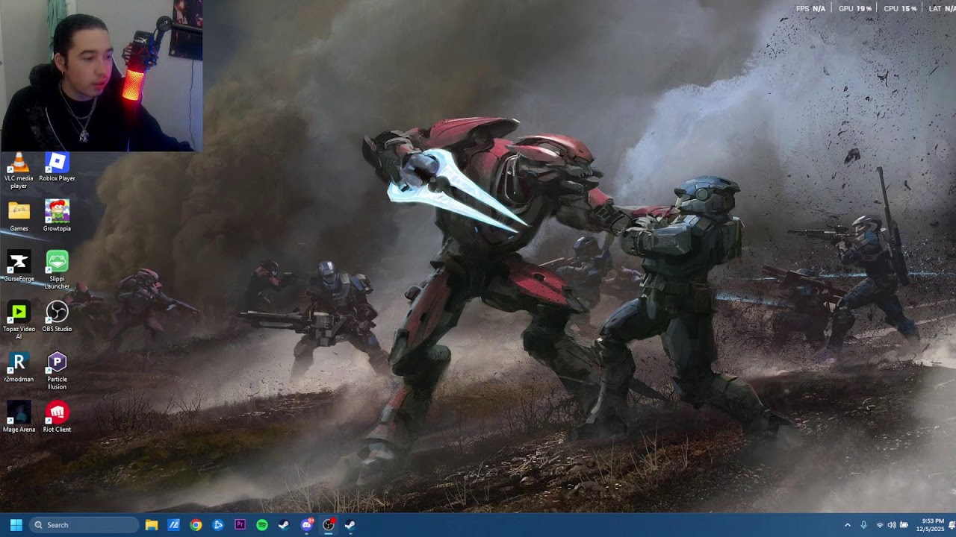This screenshot has height=537, width=956.
Task: Expand the hidden system tray icons
Action: click(848, 525)
